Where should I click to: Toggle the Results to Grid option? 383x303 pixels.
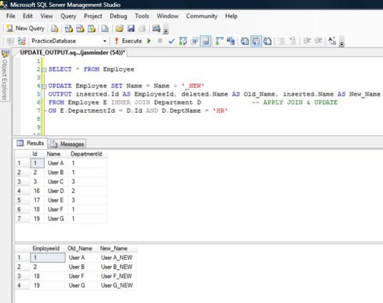(255, 41)
